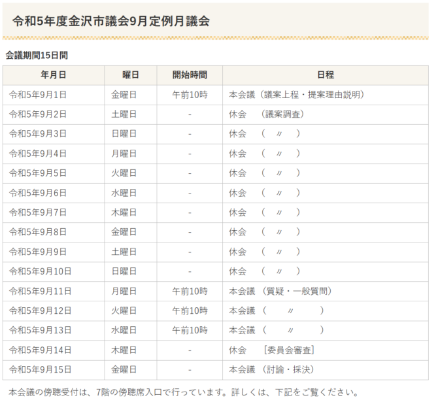This screenshot has height=404, width=438.
Task: Click 日曜日 in the September 3 row
Action: [124, 134]
